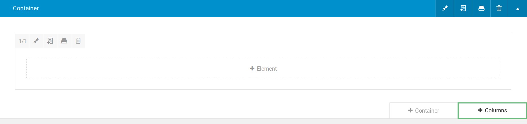527x124 pixels.
Task: Click the + Element button
Action: [x=263, y=69]
